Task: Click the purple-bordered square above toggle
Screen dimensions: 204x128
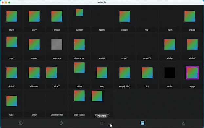Action: 192,73
